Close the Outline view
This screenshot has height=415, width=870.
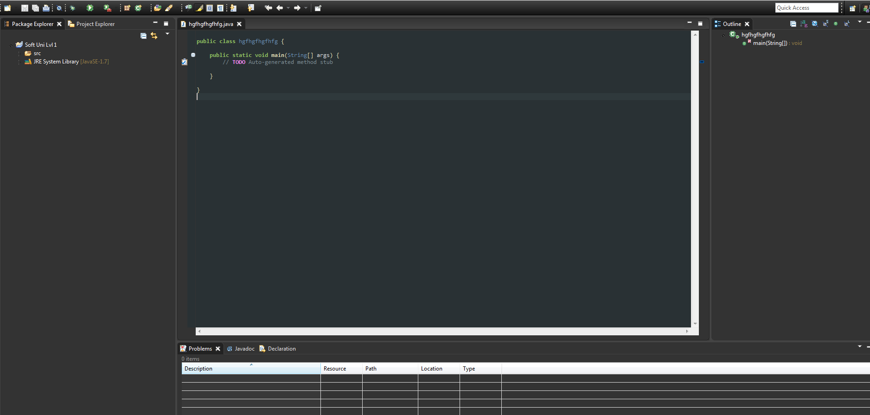tap(747, 24)
